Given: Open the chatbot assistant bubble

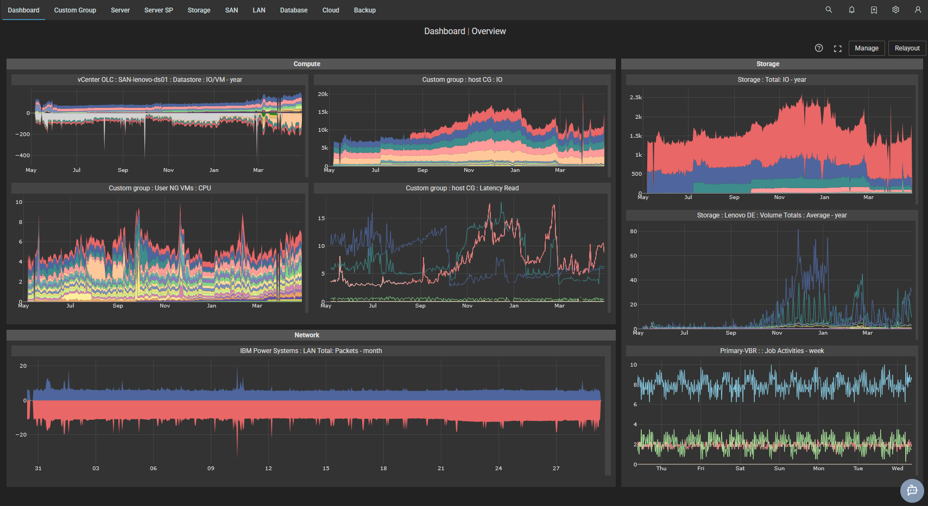Looking at the screenshot, I should click(912, 491).
